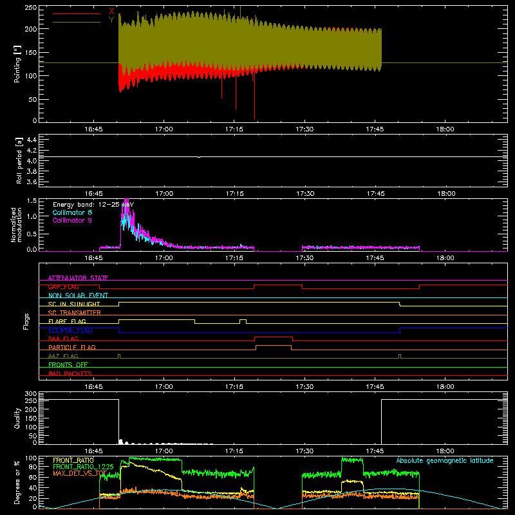Image resolution: width=515 pixels, height=515 pixels.
Task: Click the yellow FRONT_RATIO legend entry
Action: point(73,460)
